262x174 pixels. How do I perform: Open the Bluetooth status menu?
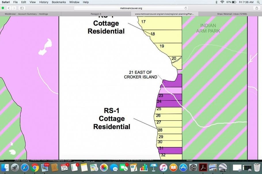tap(217, 2)
